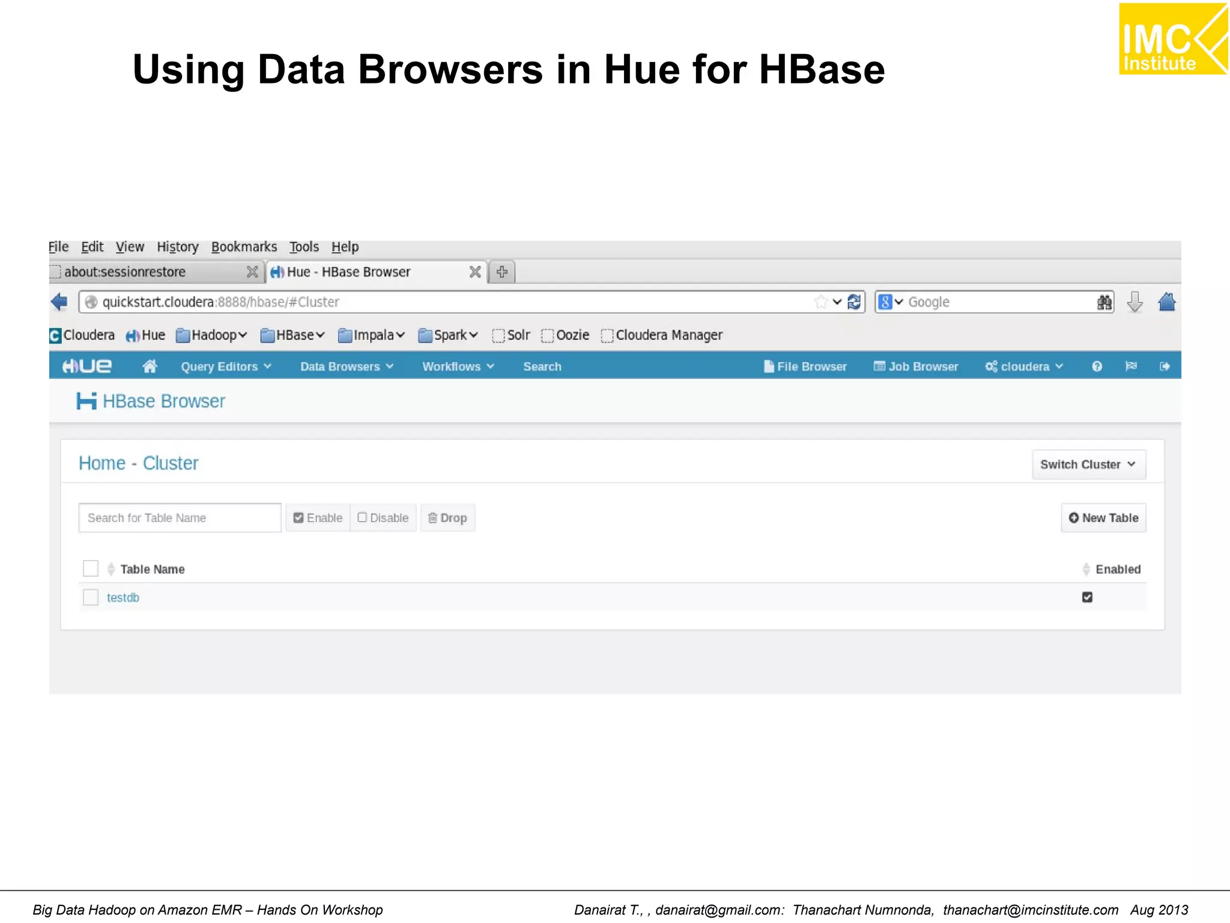This screenshot has width=1230, height=923.
Task: Expand the Impala bookmarks folder
Action: tap(371, 335)
